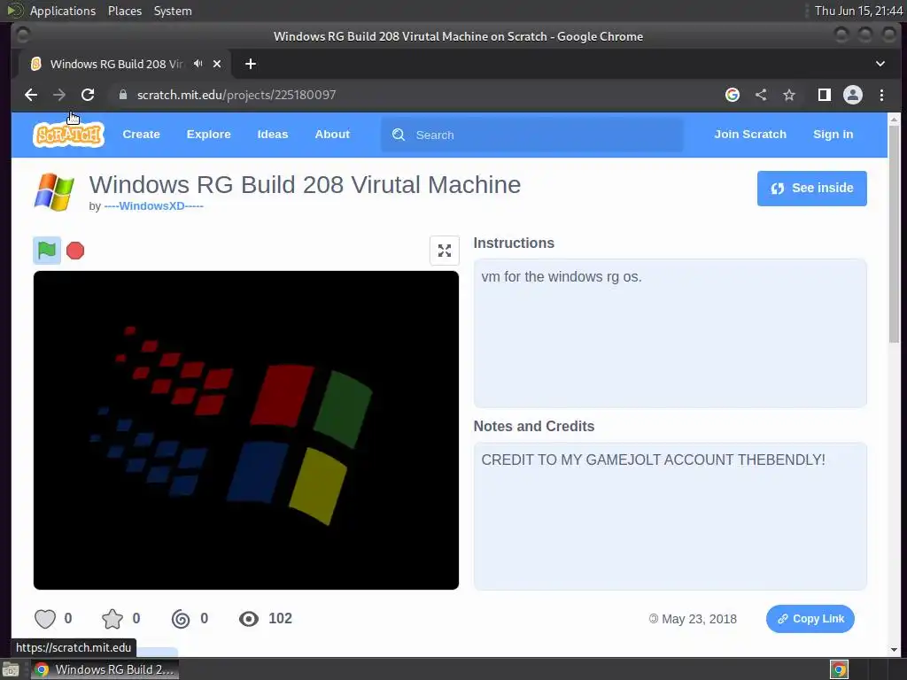The image size is (907, 680).
Task: Open the Chrome profile avatar
Action: pos(853,95)
